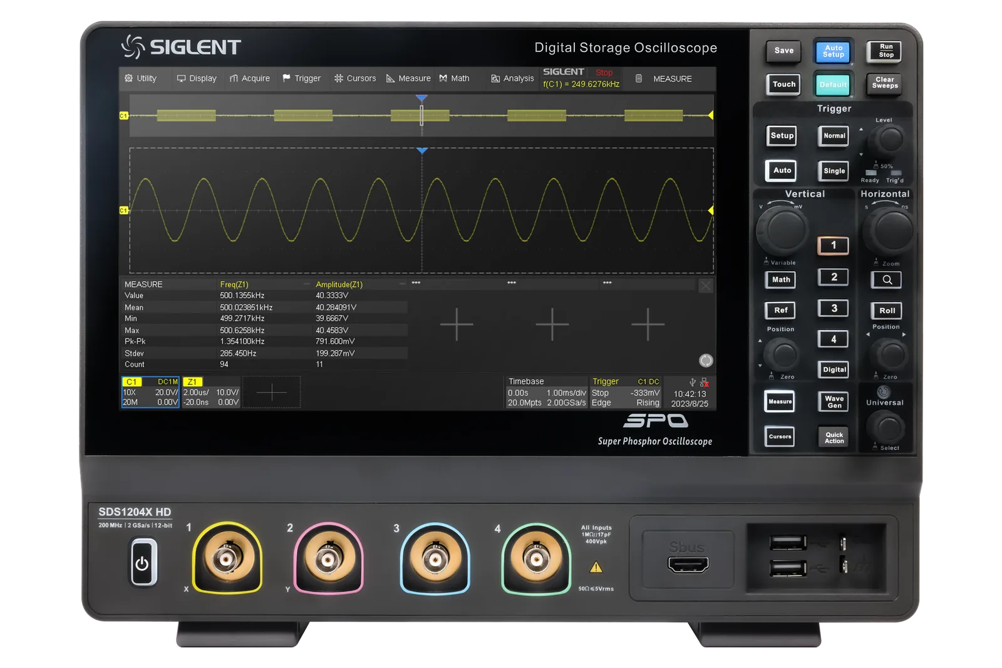The width and height of the screenshot is (1002, 668).
Task: Toggle the Touch button
Action: pos(783,85)
